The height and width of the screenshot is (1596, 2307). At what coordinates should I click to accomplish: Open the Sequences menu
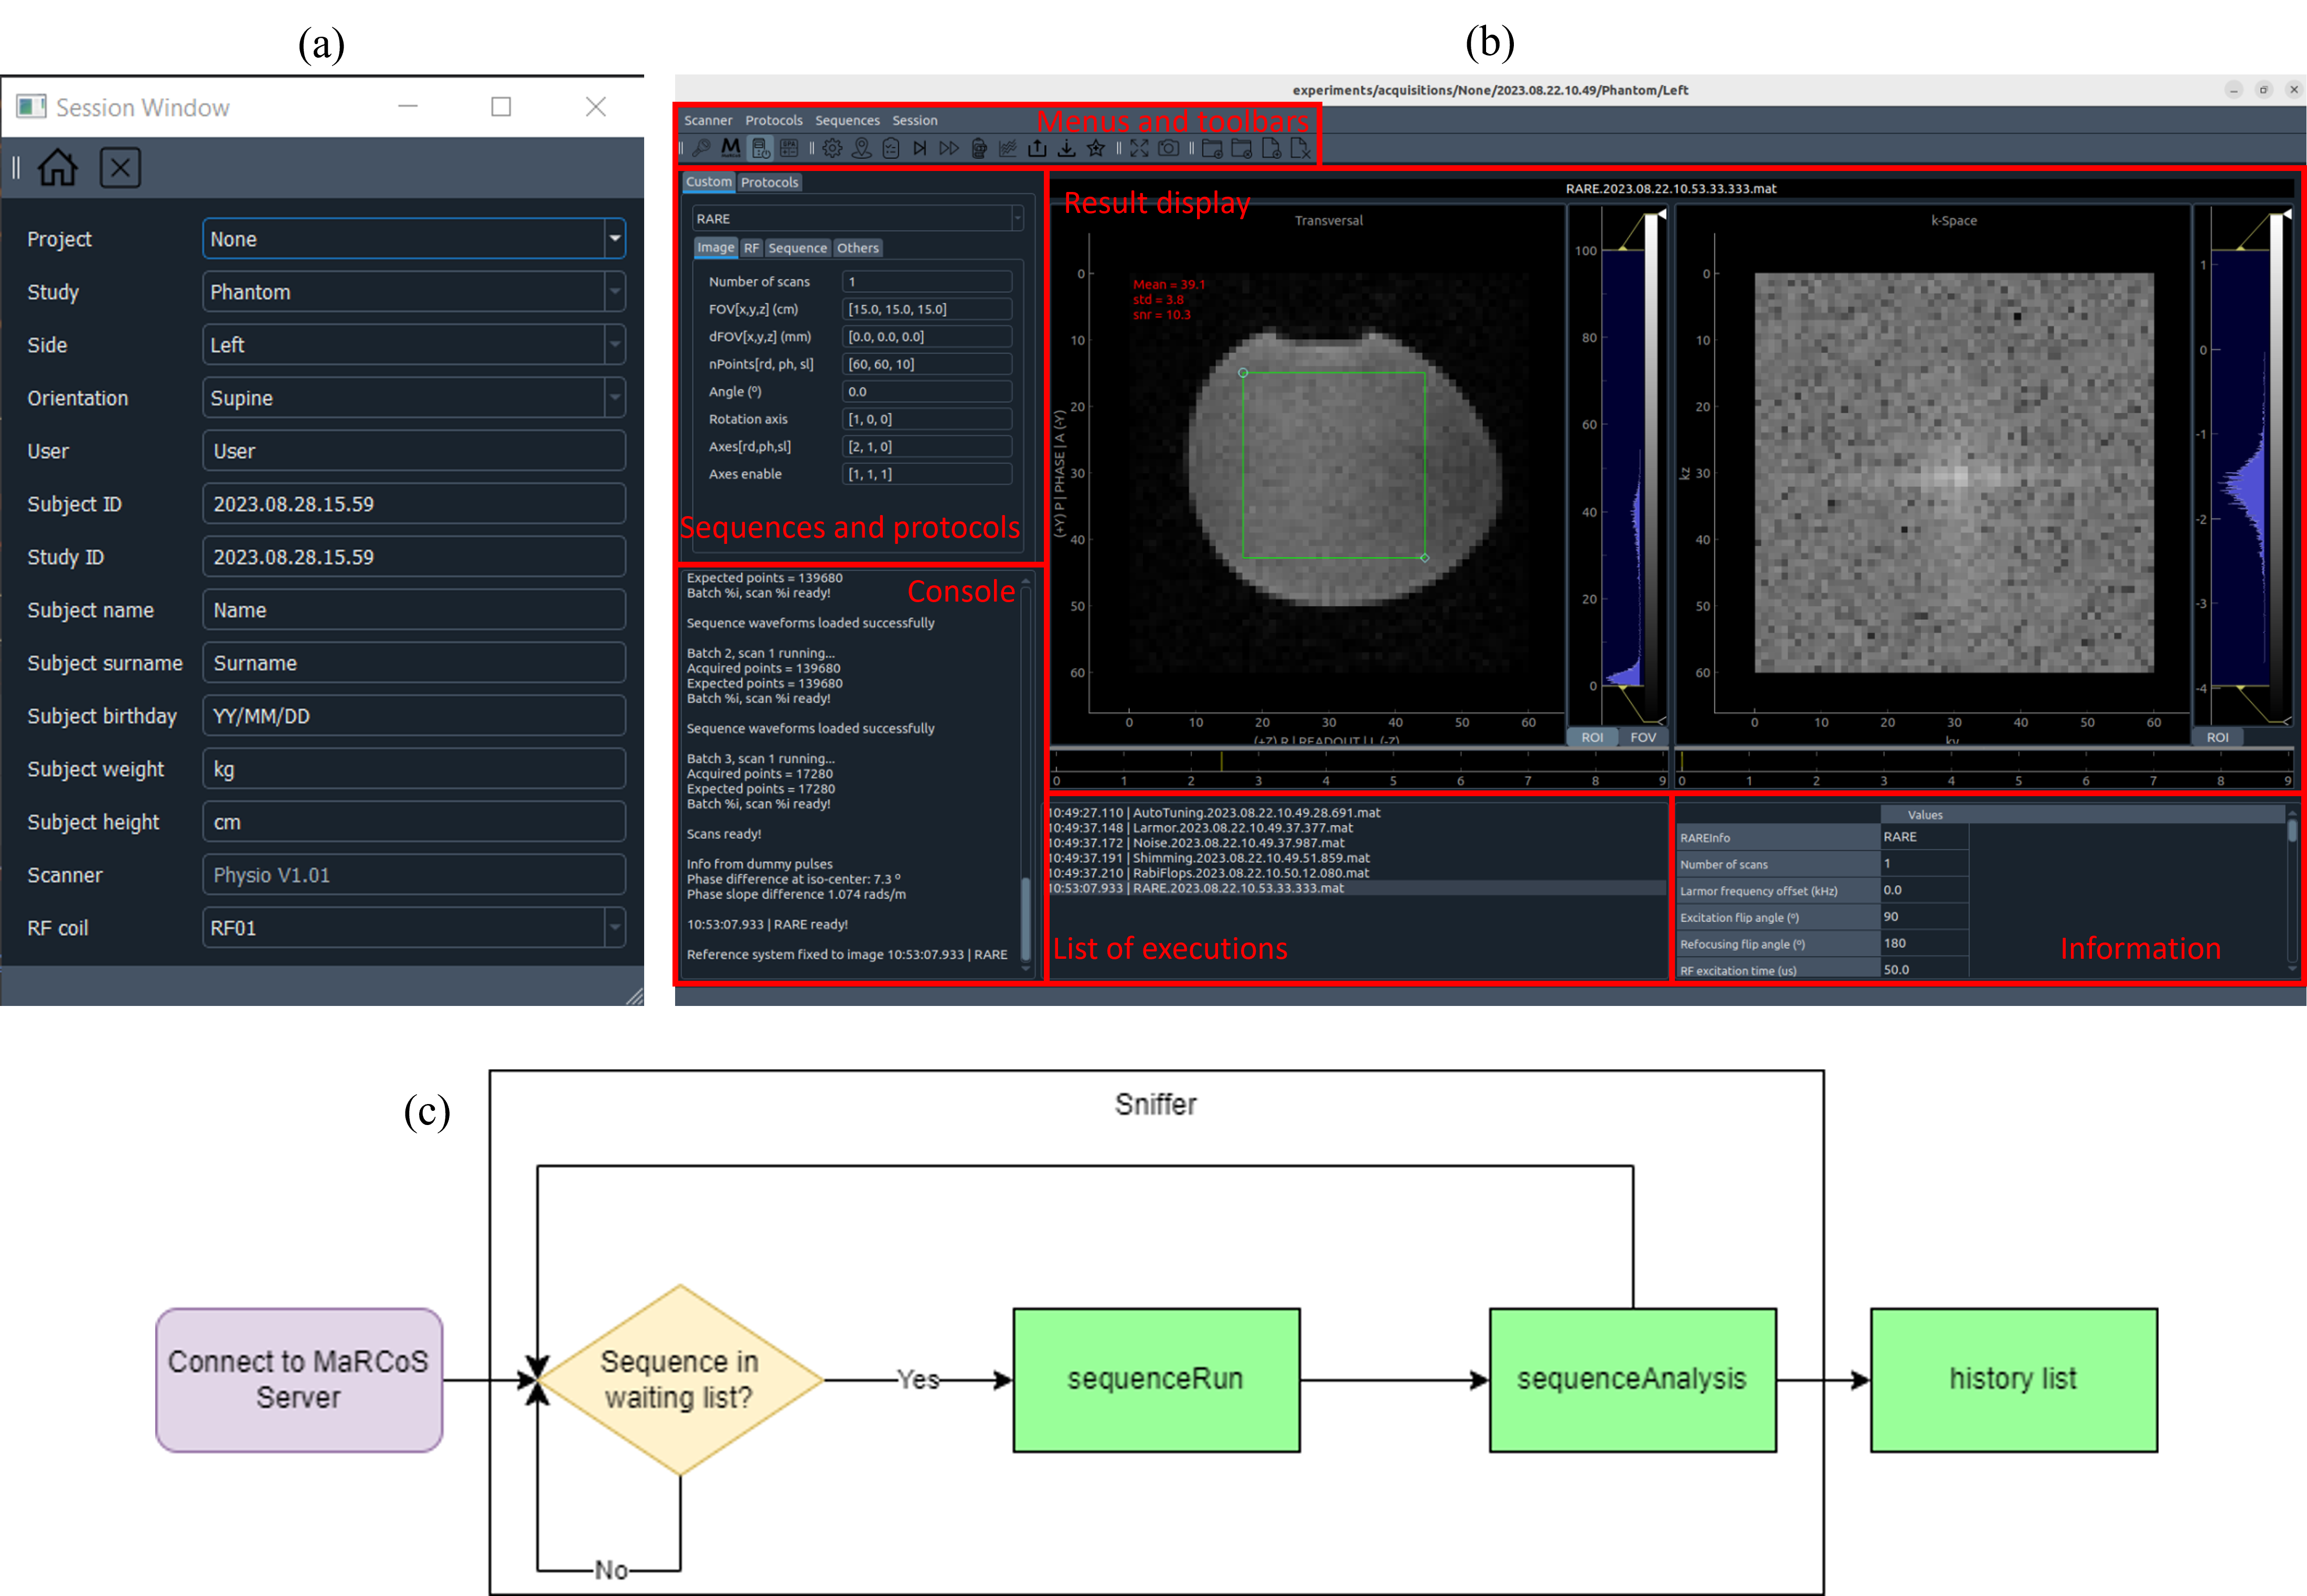(x=847, y=120)
